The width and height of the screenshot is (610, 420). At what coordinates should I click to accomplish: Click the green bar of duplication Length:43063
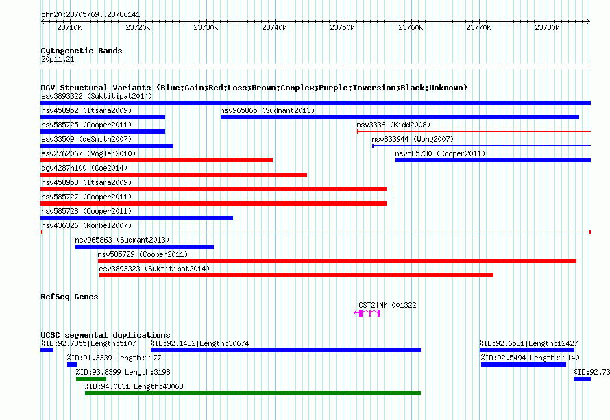pos(253,393)
